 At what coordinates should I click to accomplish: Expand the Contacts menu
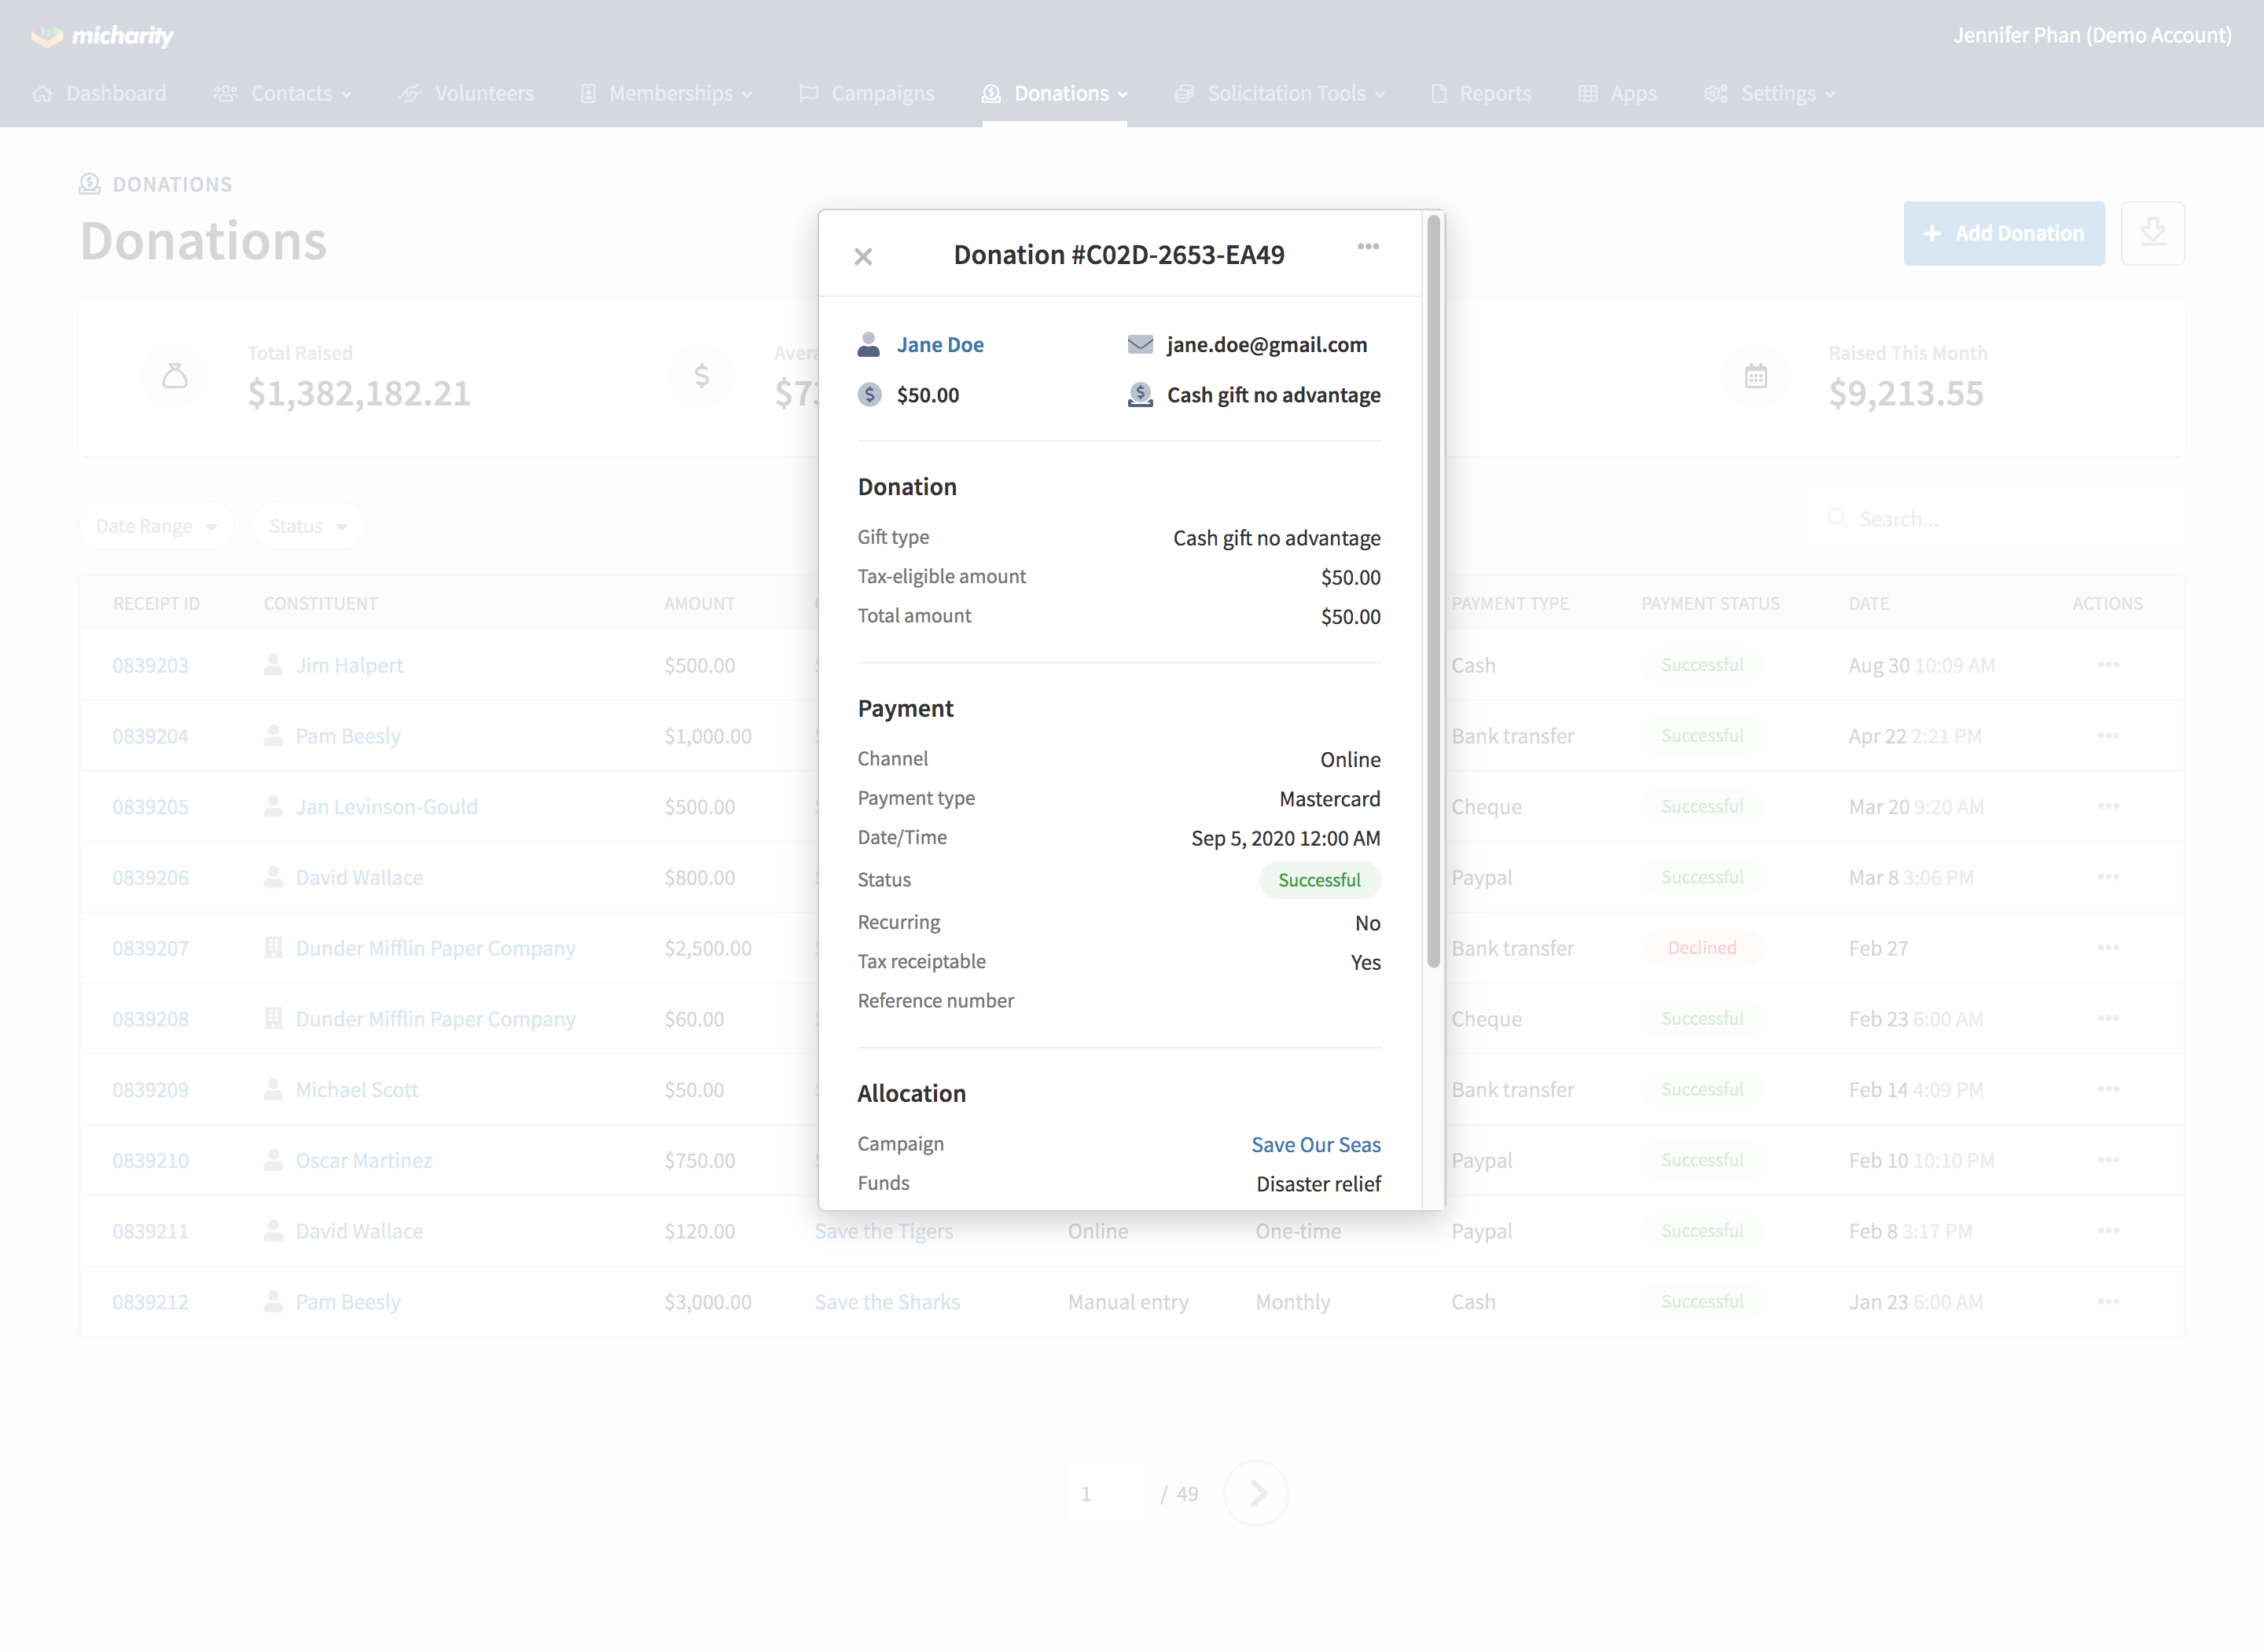[283, 94]
